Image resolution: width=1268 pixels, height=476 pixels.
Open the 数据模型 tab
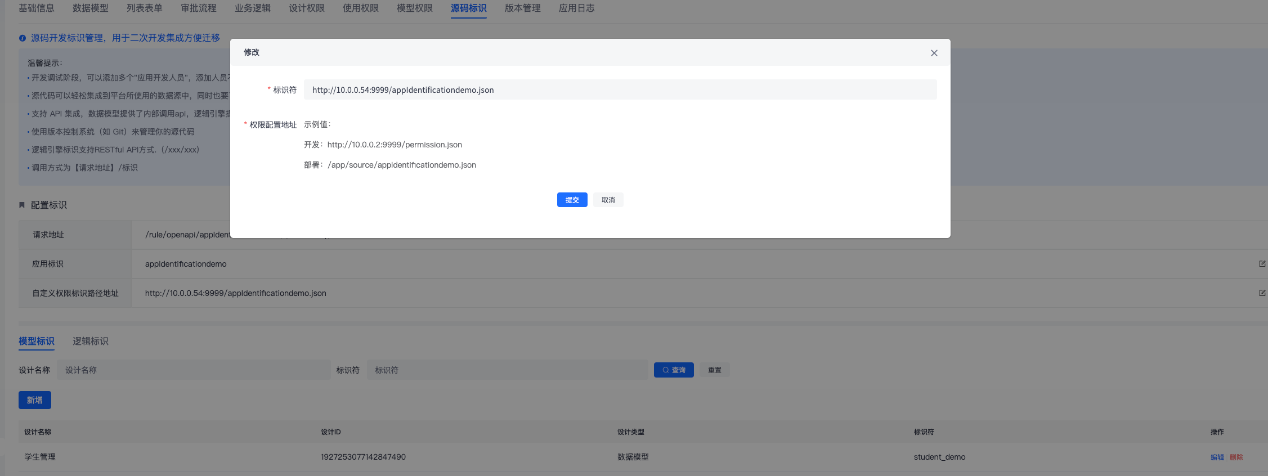point(91,8)
